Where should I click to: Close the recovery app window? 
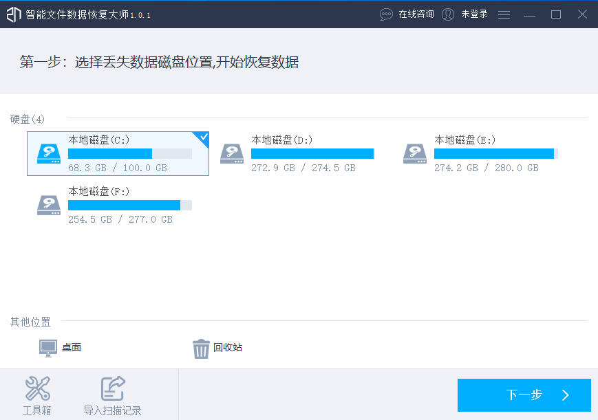click(x=582, y=14)
